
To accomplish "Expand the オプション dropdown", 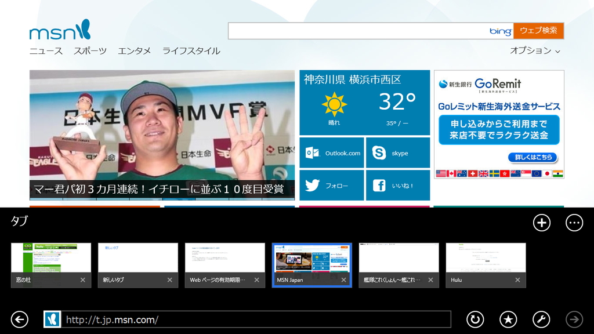I will pyautogui.click(x=533, y=51).
